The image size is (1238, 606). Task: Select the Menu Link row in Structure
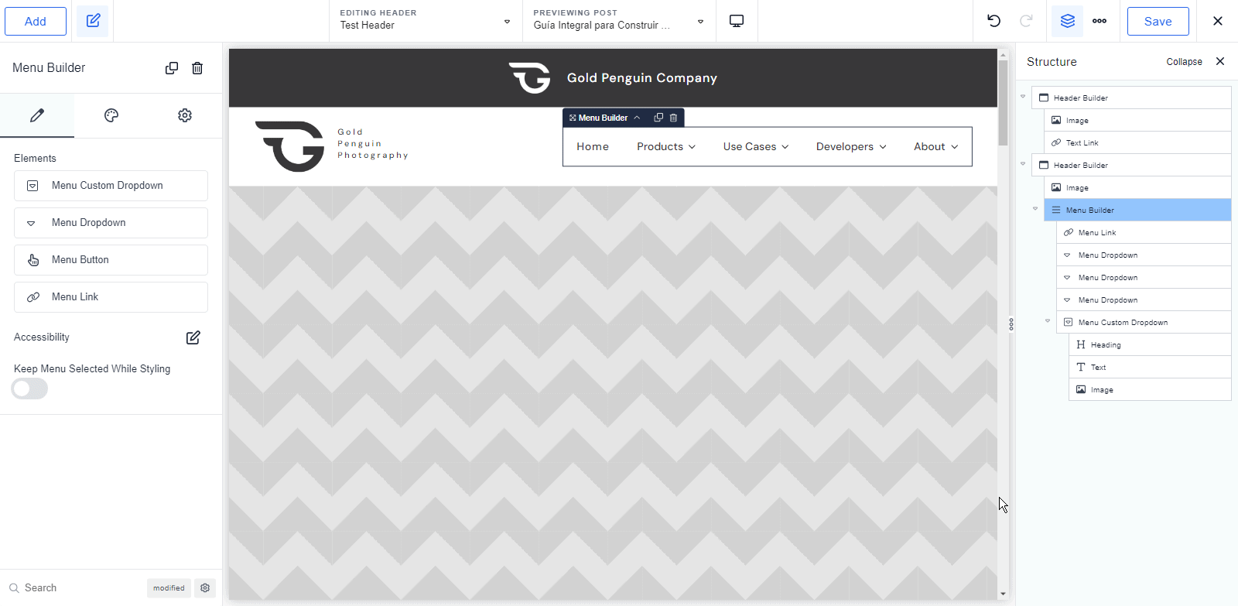[1144, 233]
